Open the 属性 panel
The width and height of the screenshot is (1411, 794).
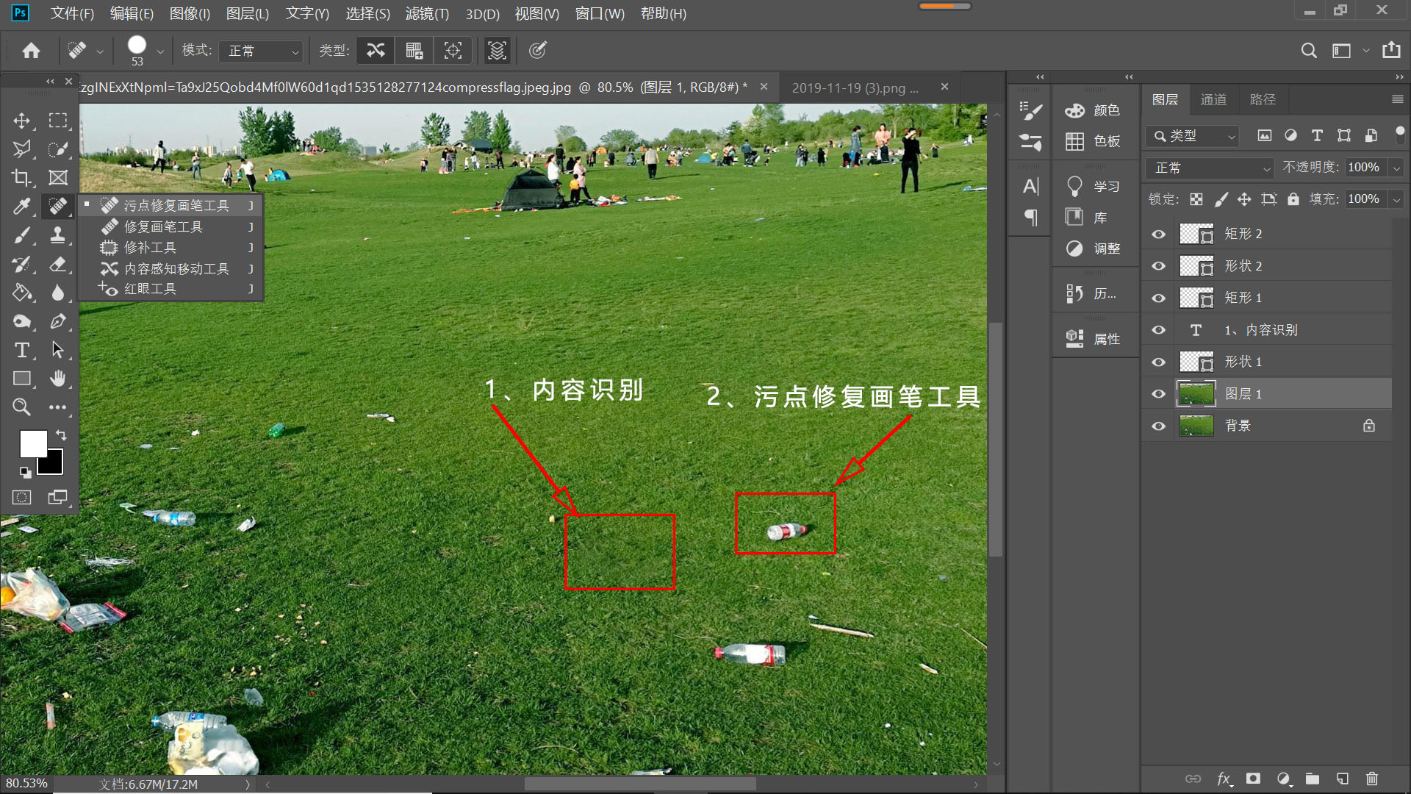click(x=1093, y=339)
